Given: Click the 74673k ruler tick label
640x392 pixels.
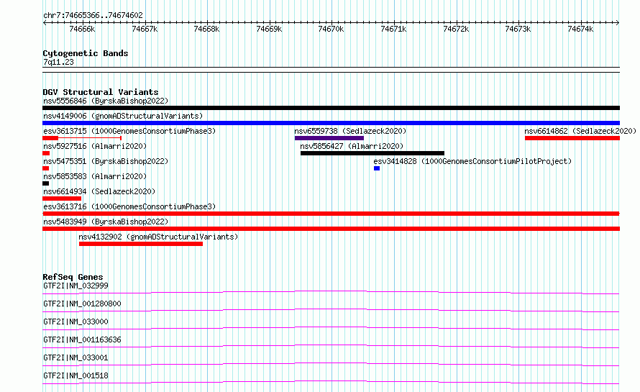Looking at the screenshot, I should click(518, 29).
